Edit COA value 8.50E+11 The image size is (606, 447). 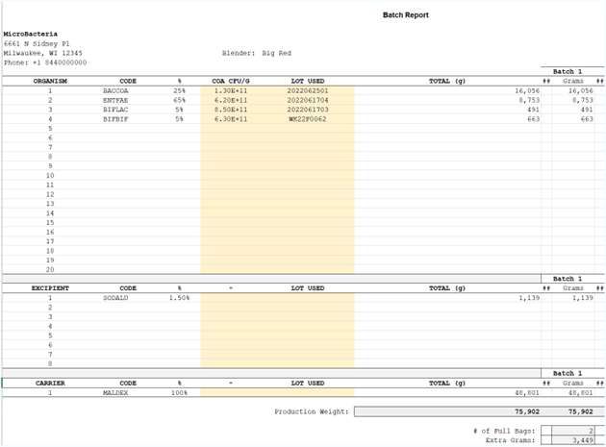click(x=231, y=110)
